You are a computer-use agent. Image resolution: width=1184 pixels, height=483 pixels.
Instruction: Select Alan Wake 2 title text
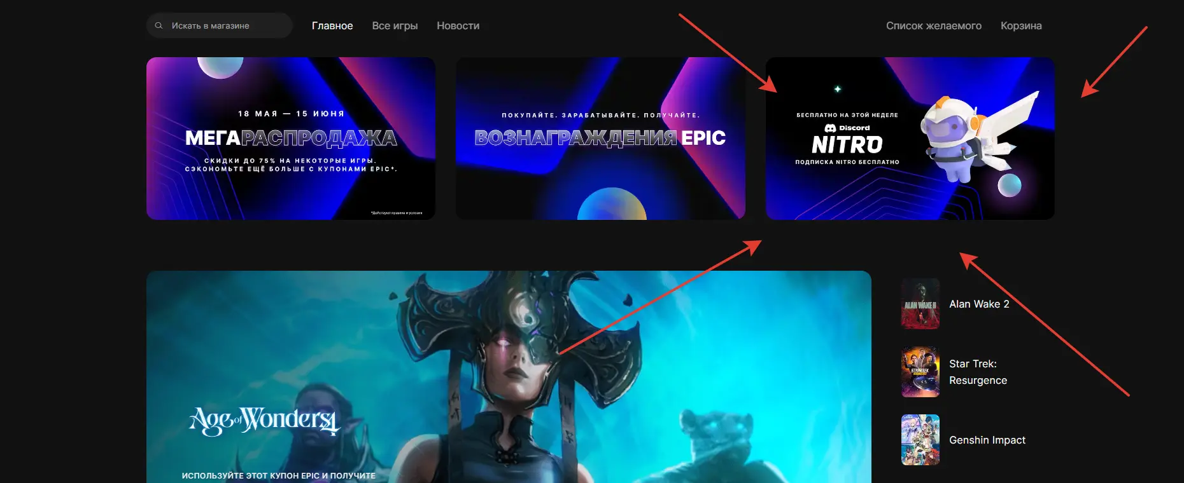point(979,304)
